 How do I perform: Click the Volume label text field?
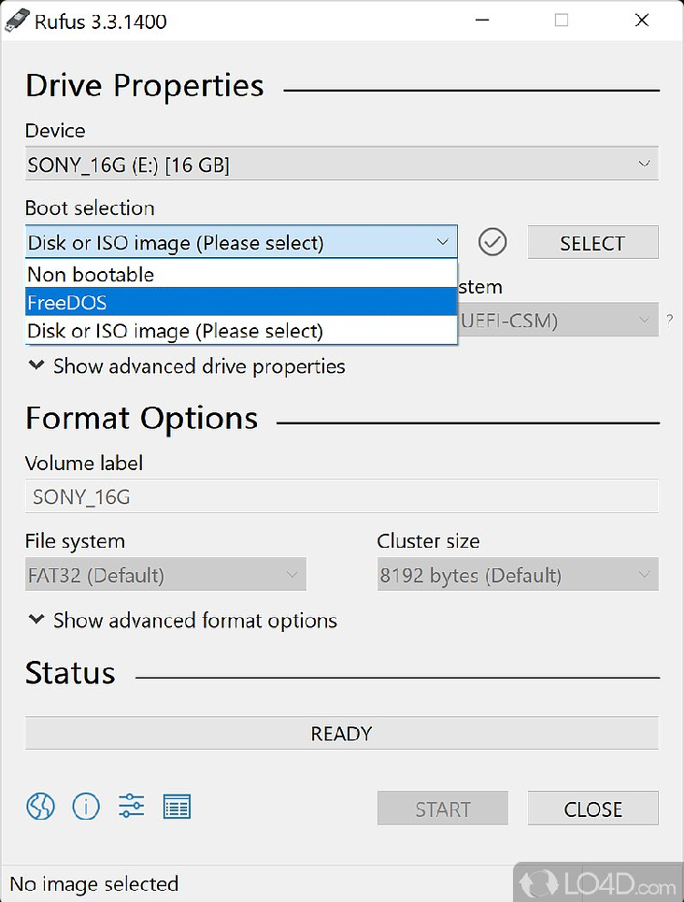pos(342,496)
